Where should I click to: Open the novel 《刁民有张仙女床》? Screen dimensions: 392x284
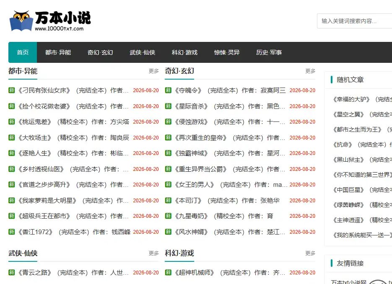[73, 90]
